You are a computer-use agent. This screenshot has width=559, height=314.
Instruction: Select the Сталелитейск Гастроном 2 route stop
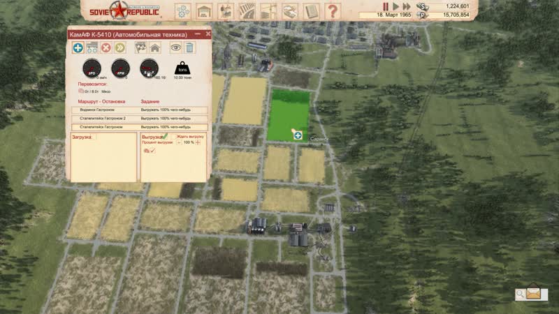[140, 119]
